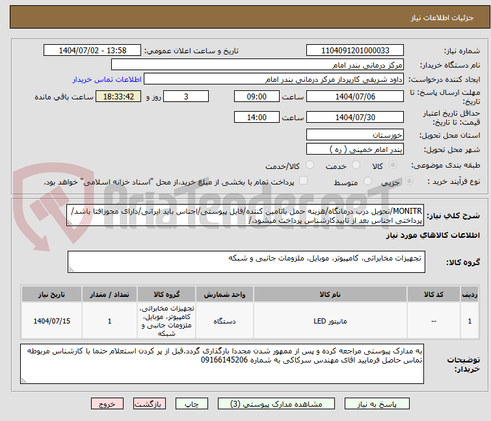
Task: Click resize handle of buyer notes box
Action: (x=23, y=380)
